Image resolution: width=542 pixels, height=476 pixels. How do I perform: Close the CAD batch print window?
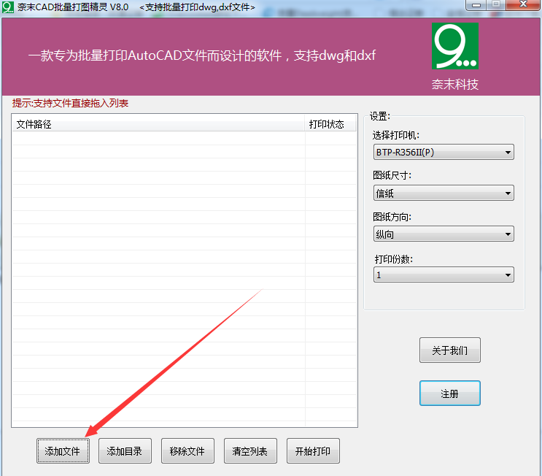click(523, 5)
